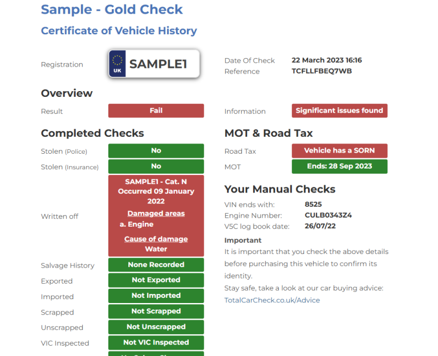Click the Stolen (Police) No badge
The width and height of the screenshot is (438, 356).
click(156, 151)
